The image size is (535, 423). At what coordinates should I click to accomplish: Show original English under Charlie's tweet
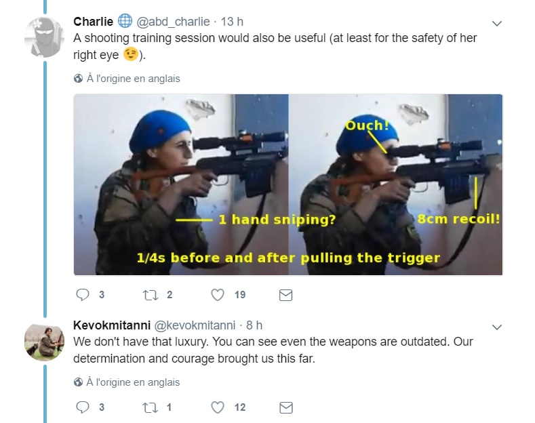tap(133, 79)
